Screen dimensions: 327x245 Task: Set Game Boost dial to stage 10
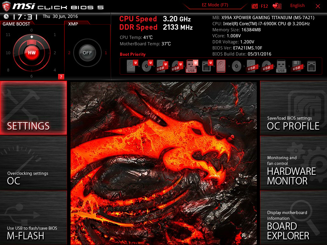[x=8, y=53]
